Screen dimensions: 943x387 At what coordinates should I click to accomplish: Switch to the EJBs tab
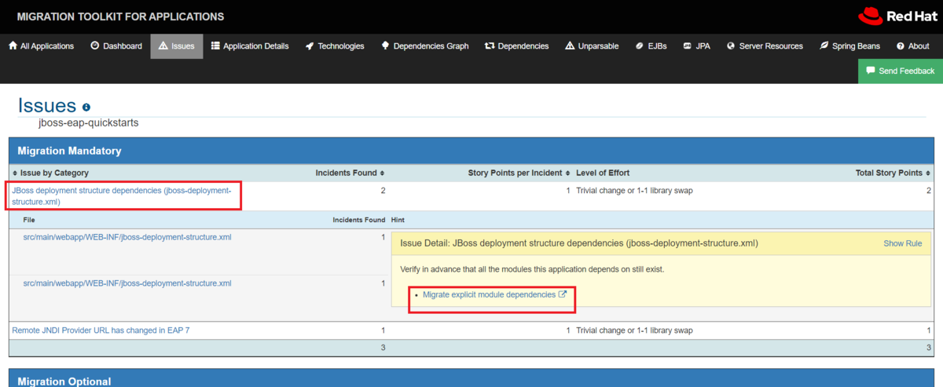[651, 46]
